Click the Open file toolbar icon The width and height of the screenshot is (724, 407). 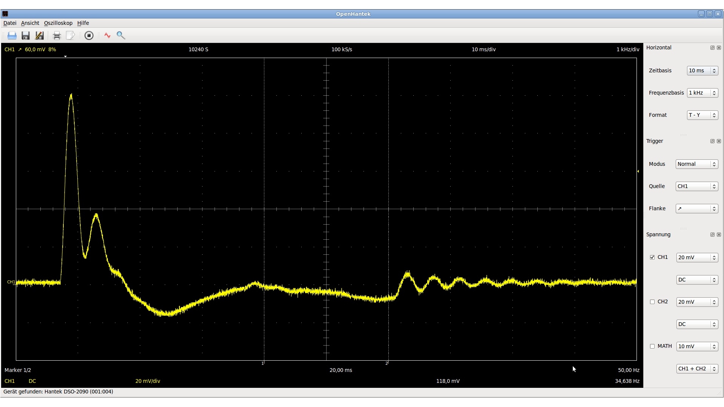(x=12, y=35)
